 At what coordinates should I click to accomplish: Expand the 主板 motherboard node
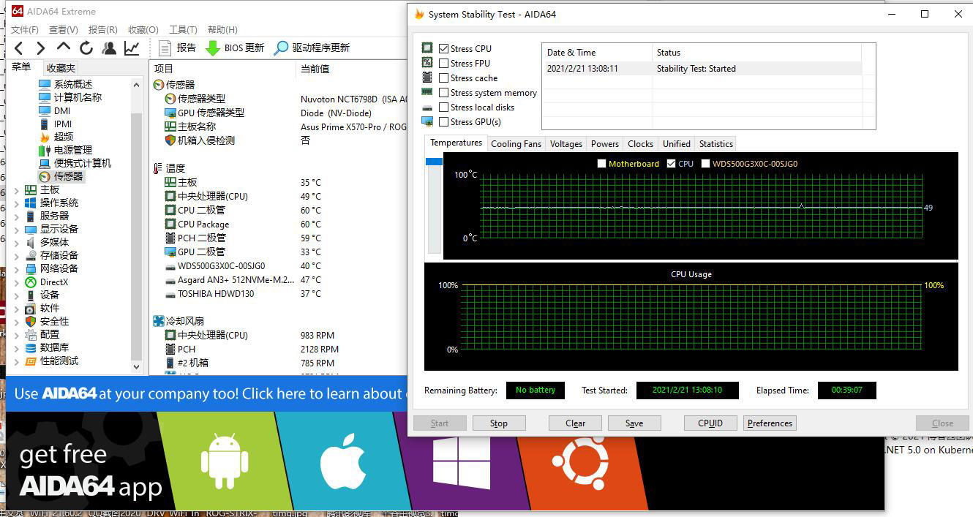17,189
